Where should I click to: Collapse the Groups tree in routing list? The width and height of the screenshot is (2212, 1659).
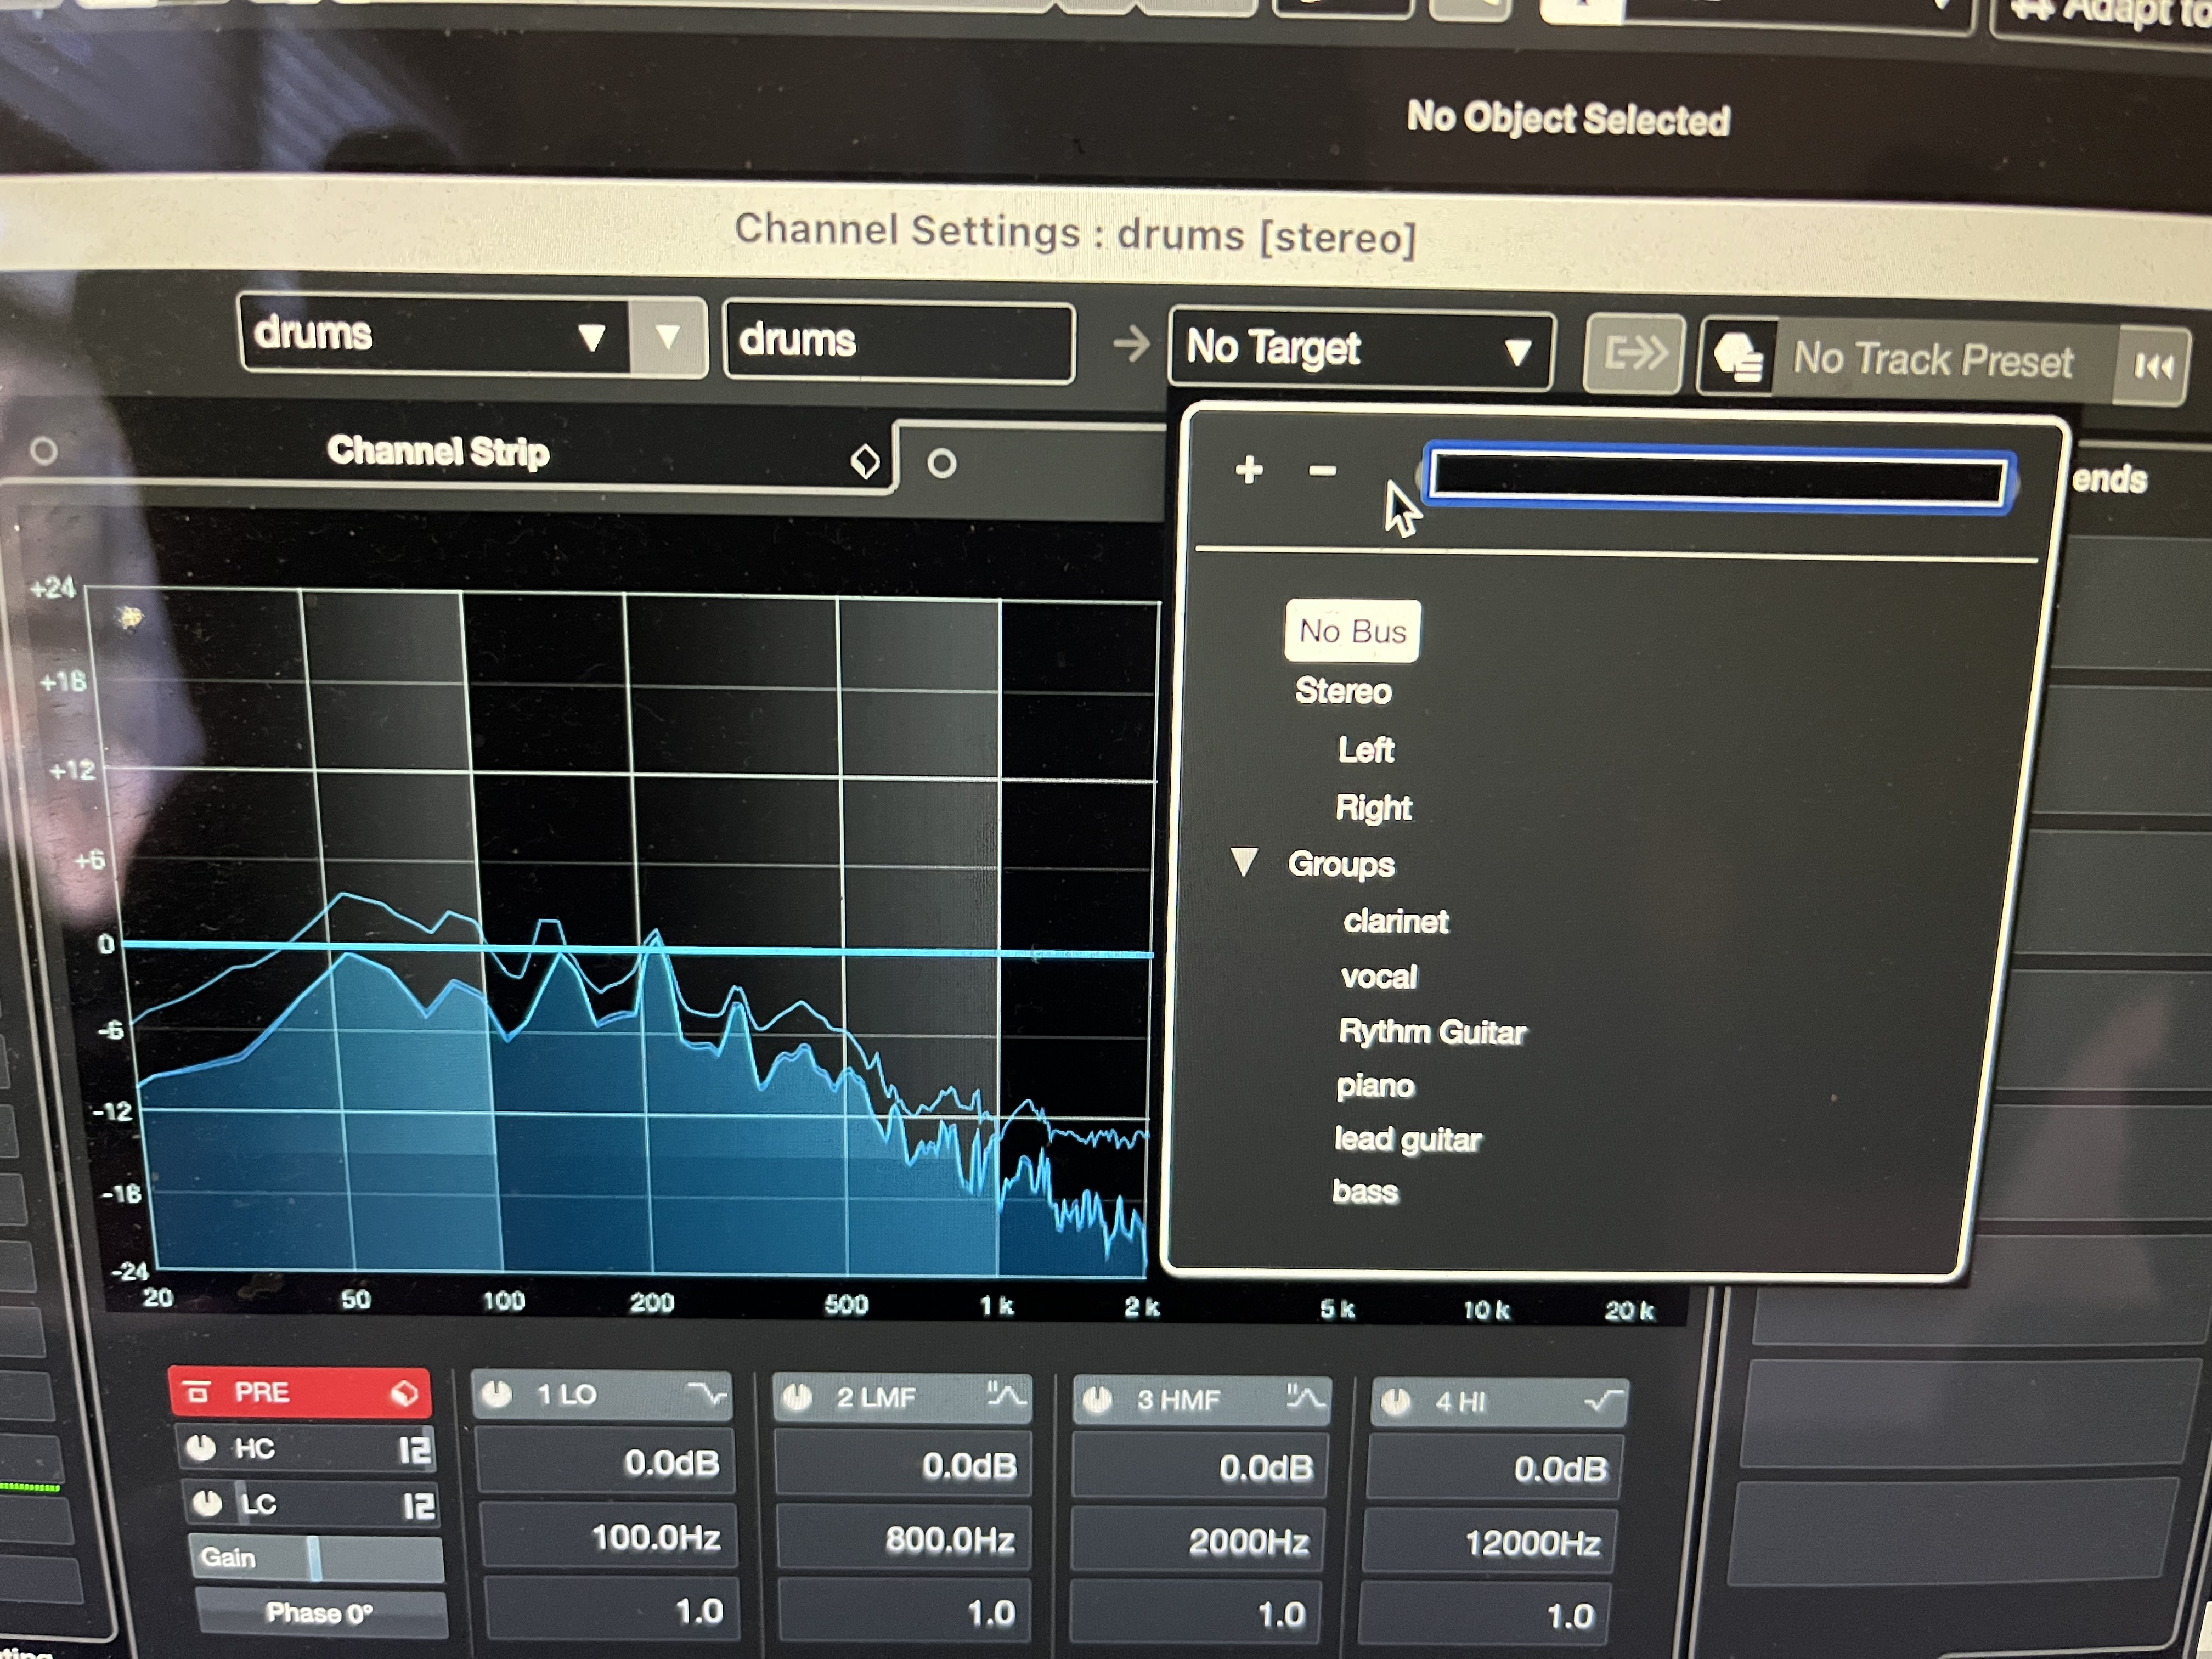pyautogui.click(x=1244, y=862)
